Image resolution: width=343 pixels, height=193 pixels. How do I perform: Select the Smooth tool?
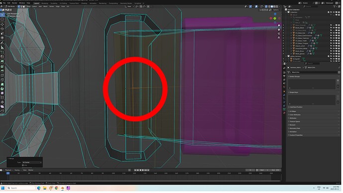point(2,93)
